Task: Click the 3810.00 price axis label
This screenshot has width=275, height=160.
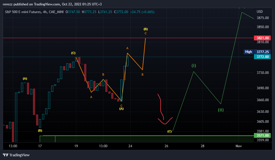Action: tap(263, 42)
